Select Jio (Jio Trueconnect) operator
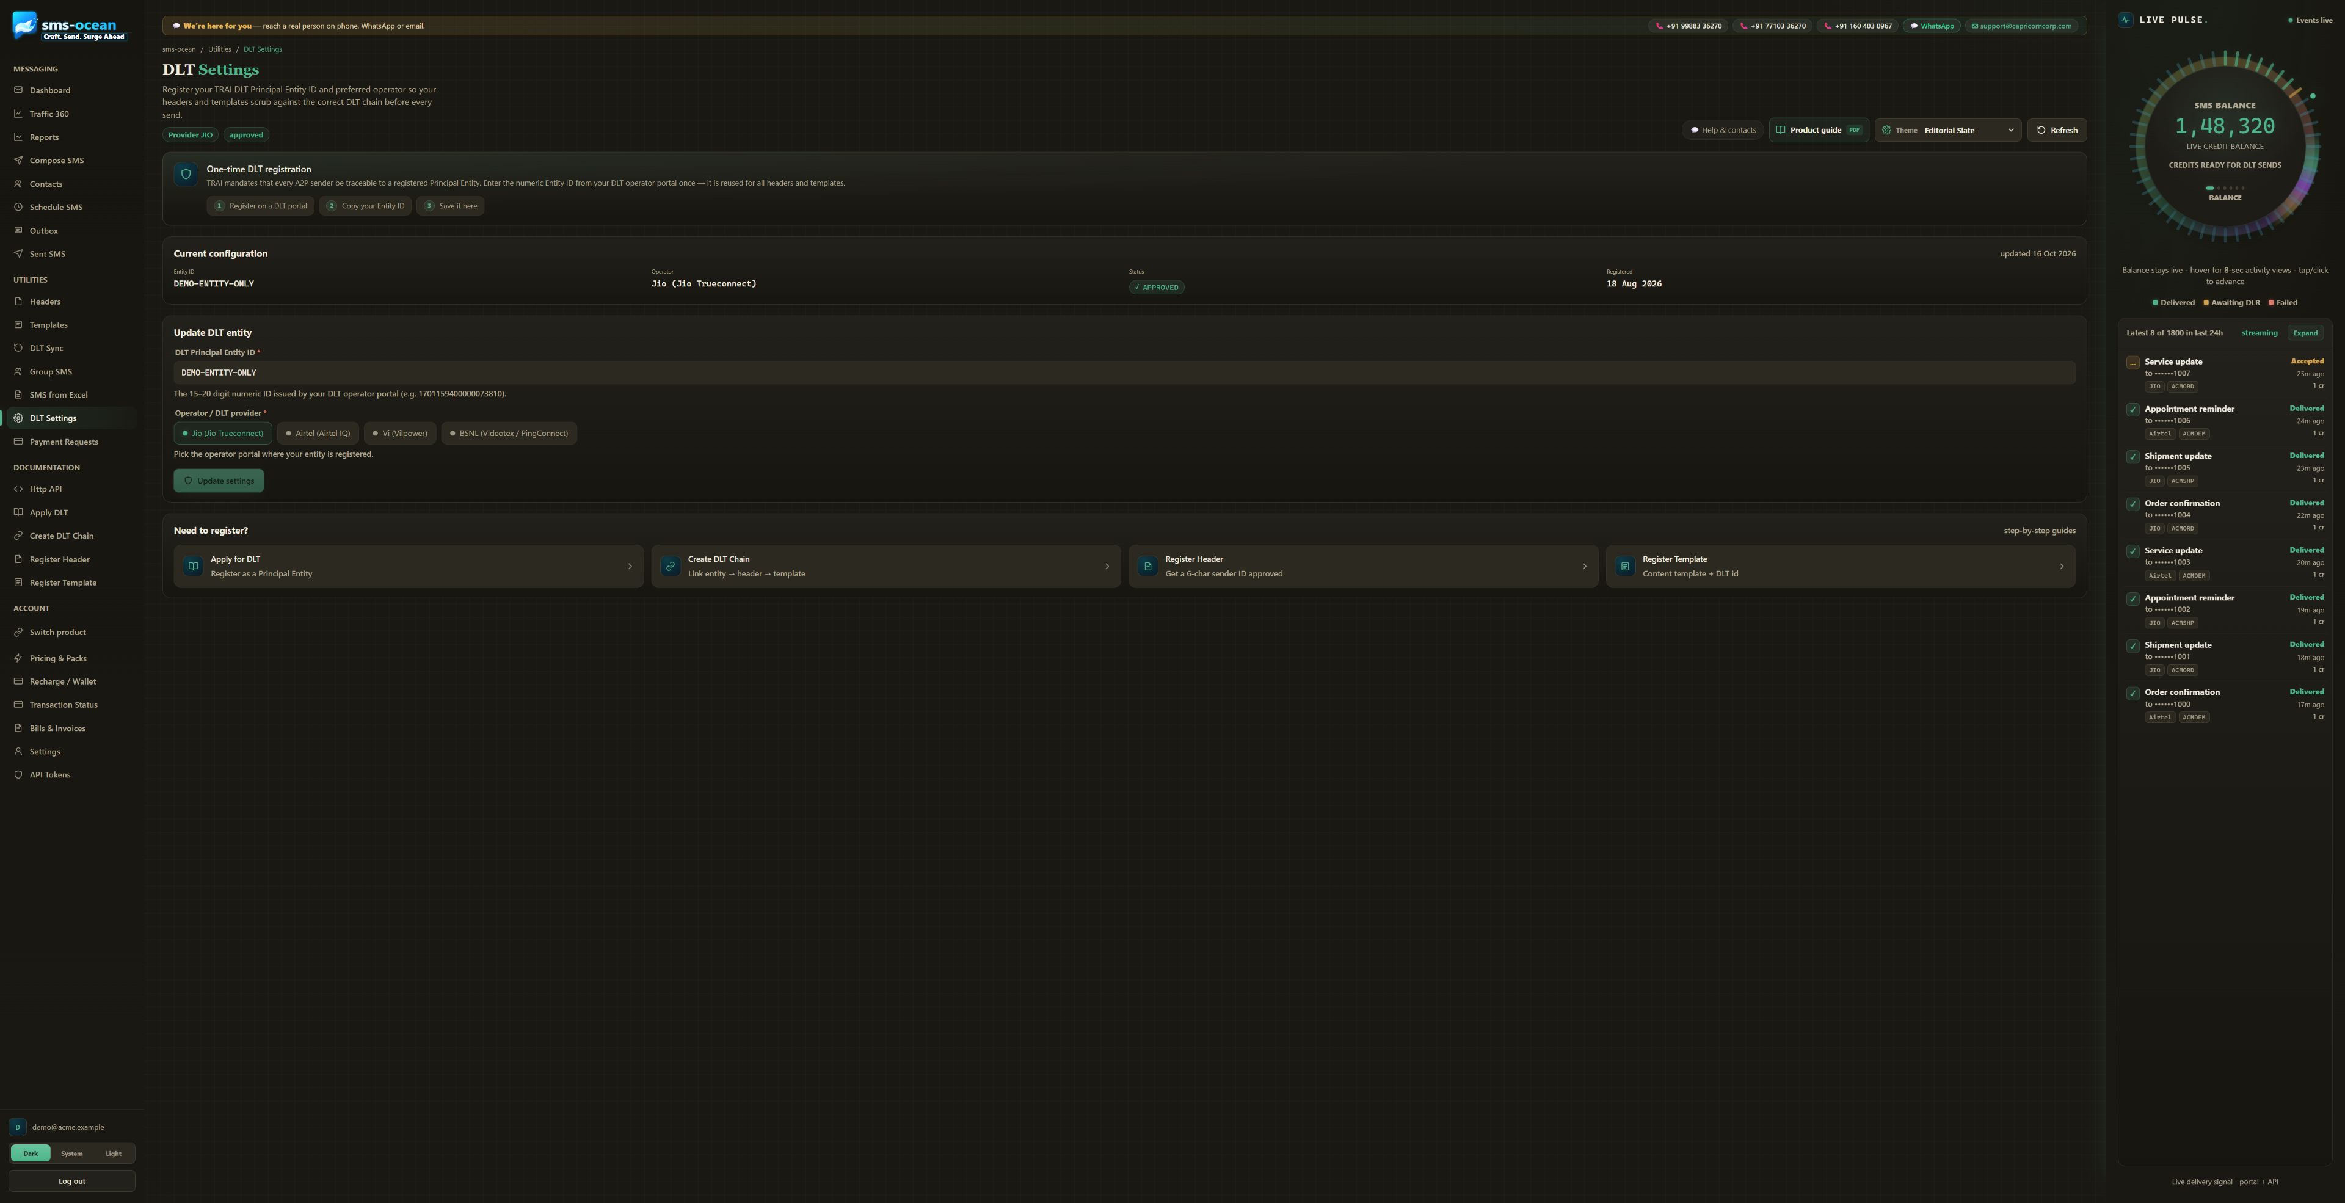The image size is (2345, 1203). point(223,433)
